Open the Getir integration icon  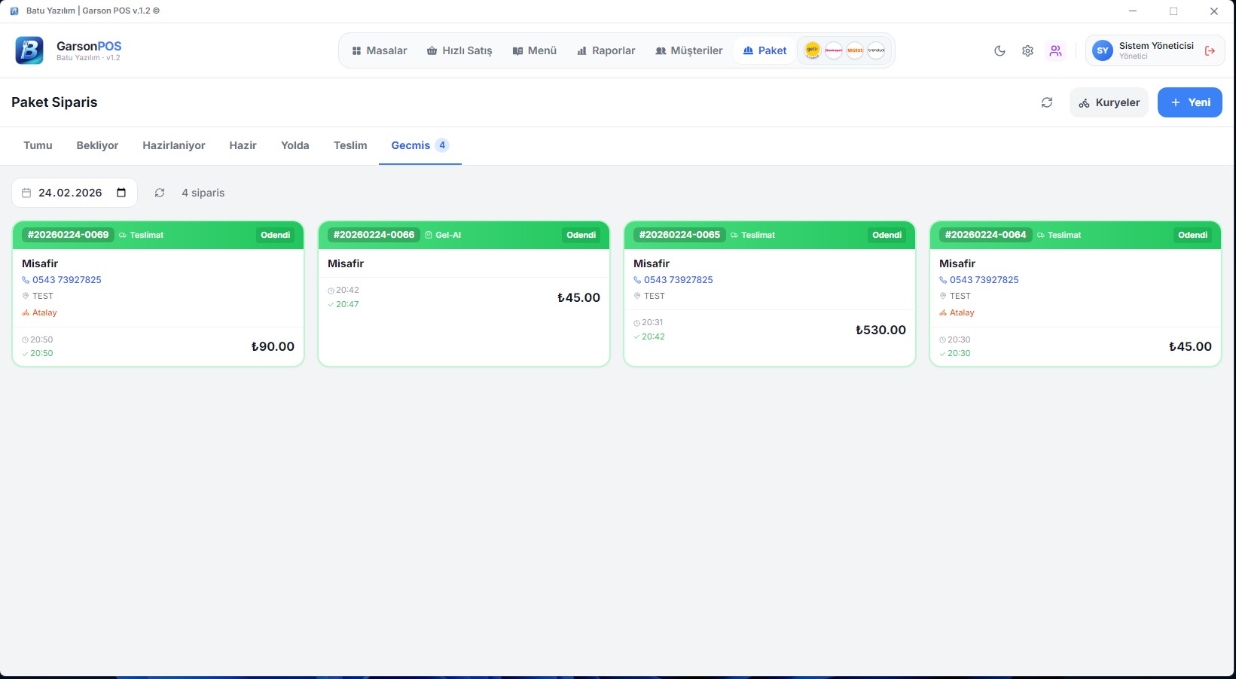tap(812, 50)
